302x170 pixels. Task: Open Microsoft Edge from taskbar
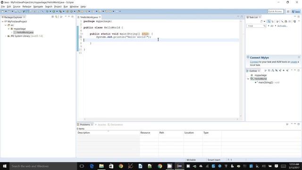(x=92, y=166)
